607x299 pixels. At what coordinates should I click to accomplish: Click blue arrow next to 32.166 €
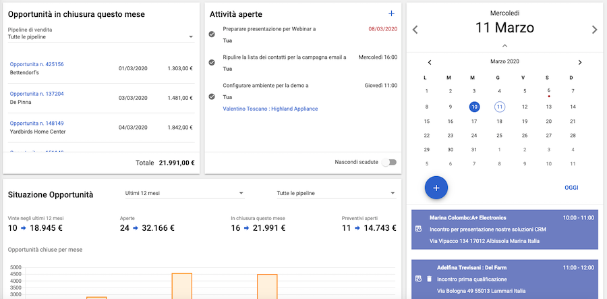(x=136, y=228)
